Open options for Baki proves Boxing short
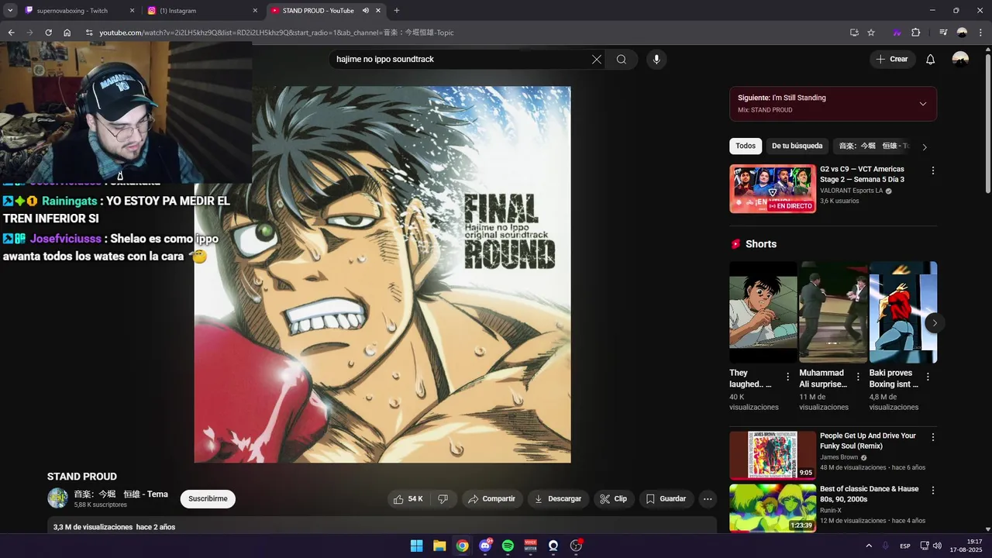The height and width of the screenshot is (558, 992). (928, 377)
